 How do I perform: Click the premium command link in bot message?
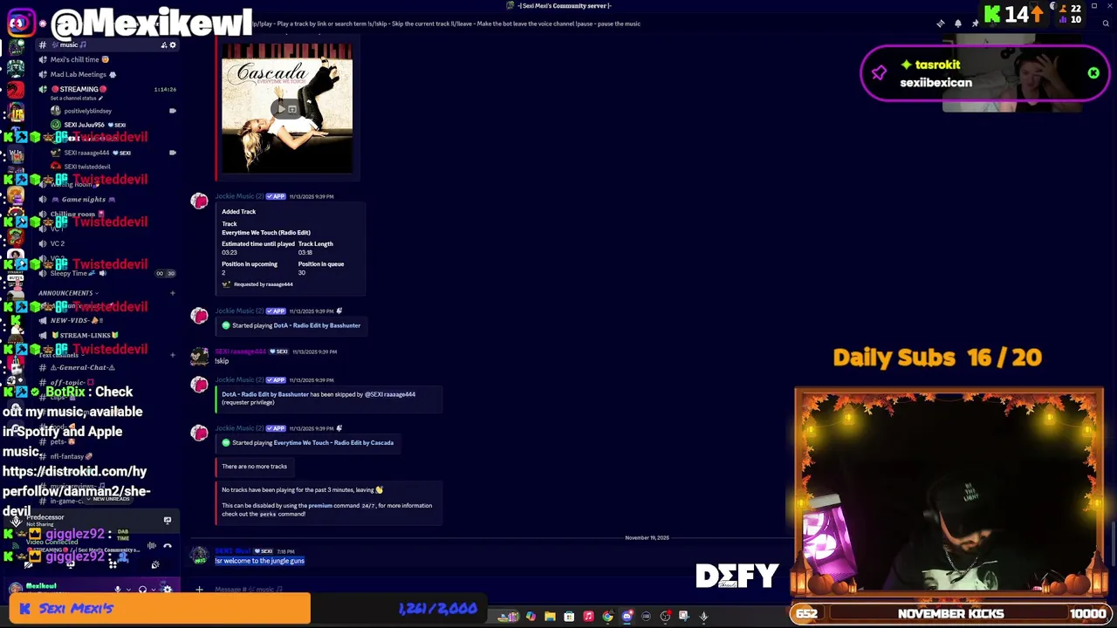320,506
